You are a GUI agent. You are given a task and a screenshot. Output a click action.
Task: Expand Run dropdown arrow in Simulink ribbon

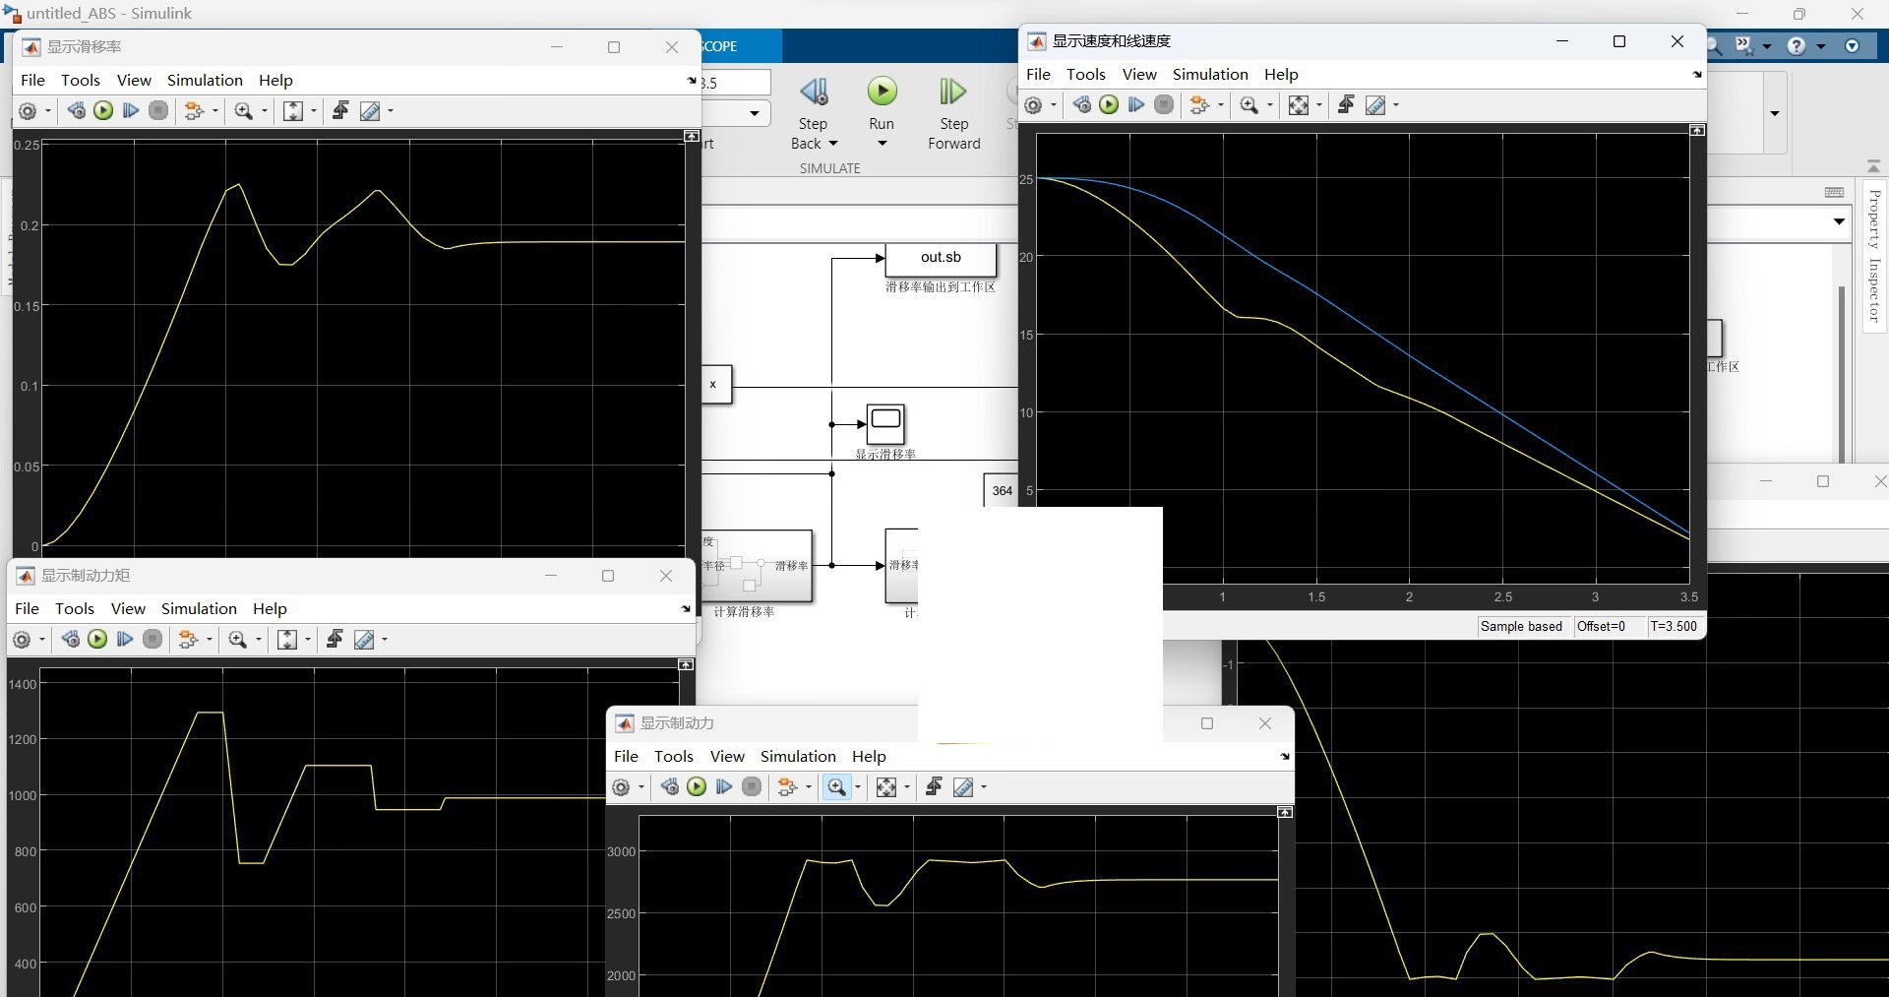tap(883, 144)
